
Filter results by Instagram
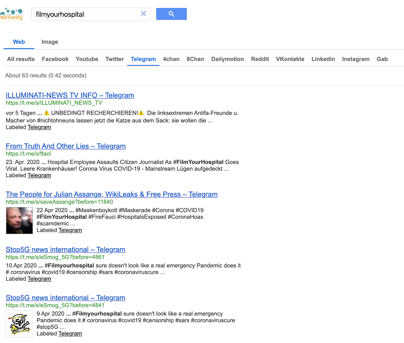[356, 59]
